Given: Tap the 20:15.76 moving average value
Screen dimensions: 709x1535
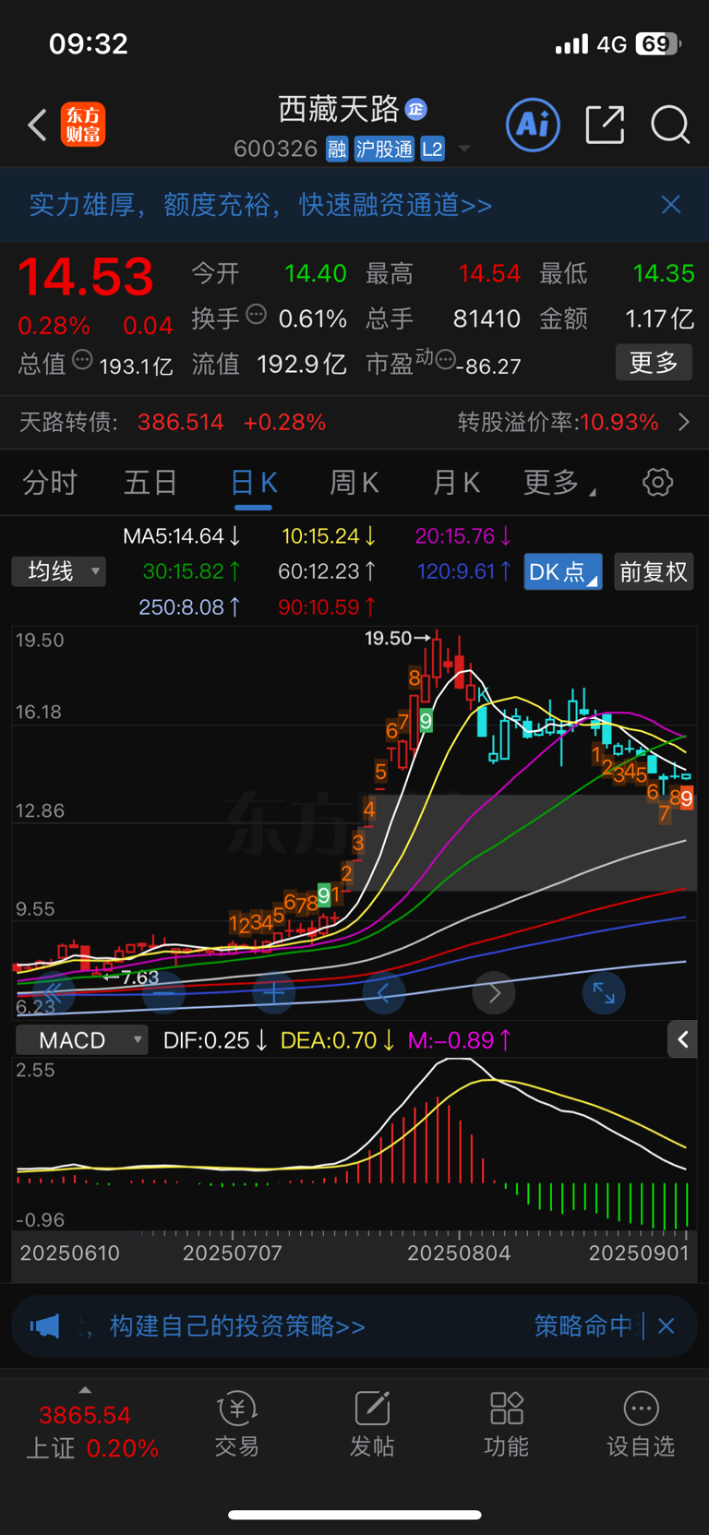Looking at the screenshot, I should [463, 536].
